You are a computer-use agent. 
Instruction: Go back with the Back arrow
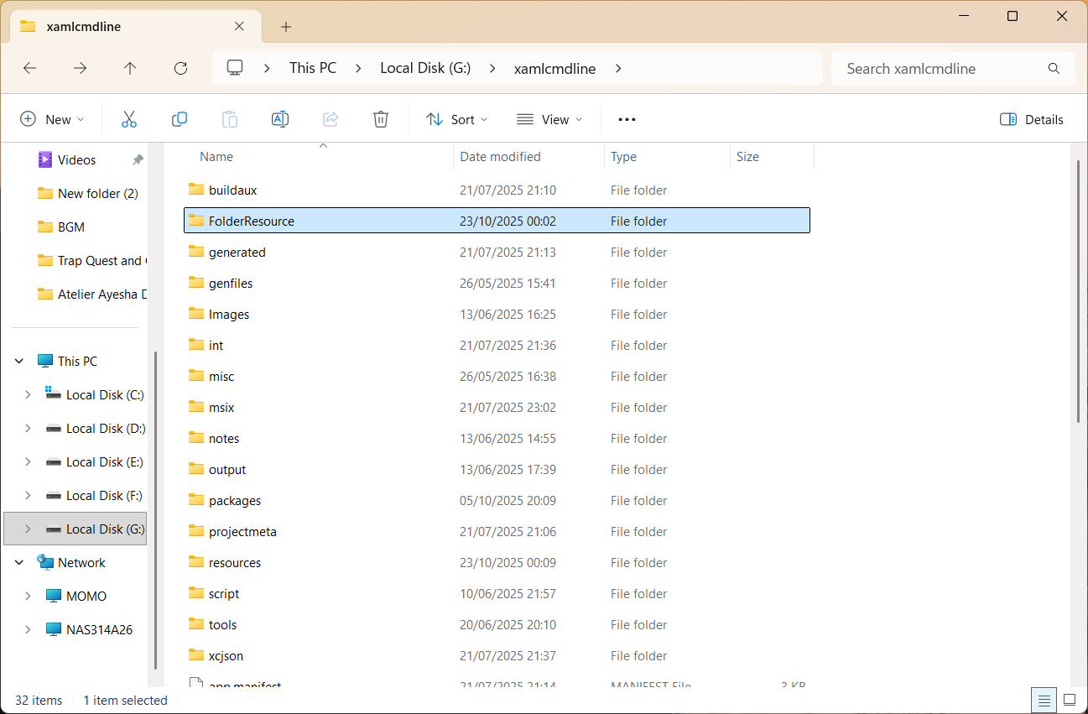[30, 69]
